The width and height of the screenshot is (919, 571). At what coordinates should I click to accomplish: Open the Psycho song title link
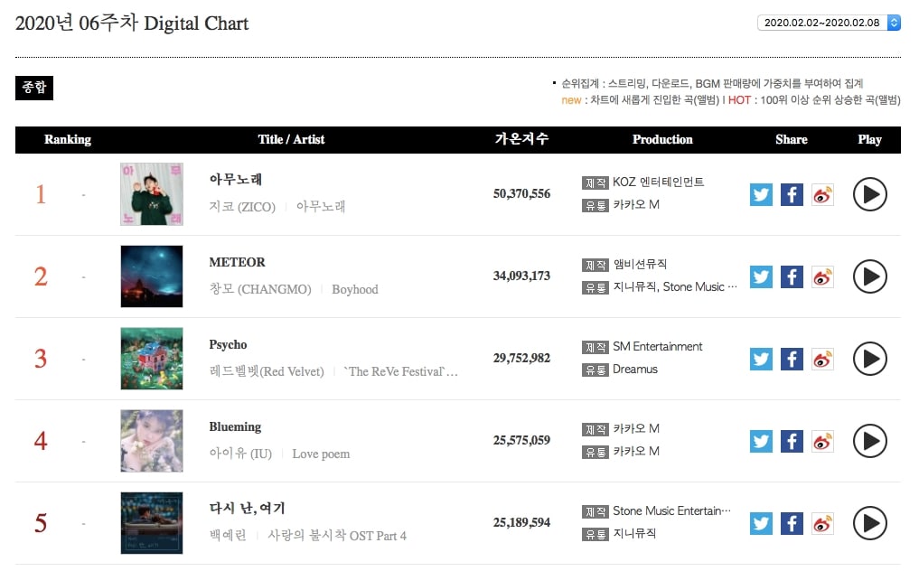[x=228, y=345]
